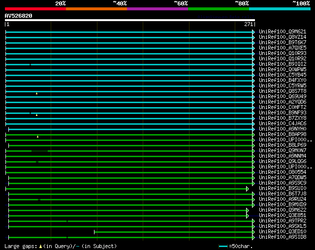Click the cyan alignment bar for Q9M621

tap(129, 32)
